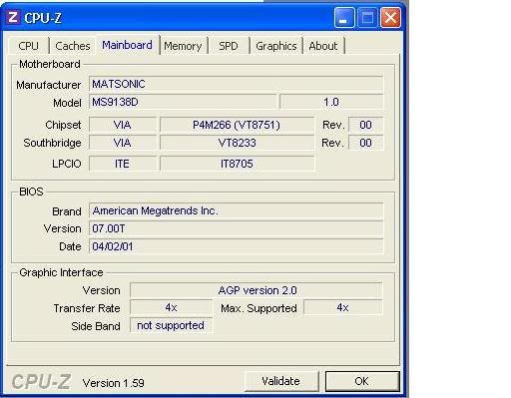Click the BIOS date 04/02/01 field
Image resolution: width=511 pixels, height=398 pixels.
236,246
